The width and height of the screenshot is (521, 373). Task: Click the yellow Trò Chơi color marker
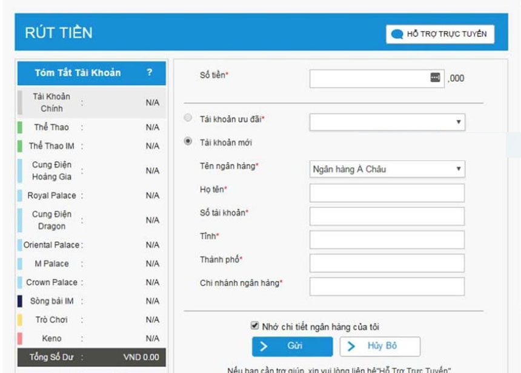[20, 320]
